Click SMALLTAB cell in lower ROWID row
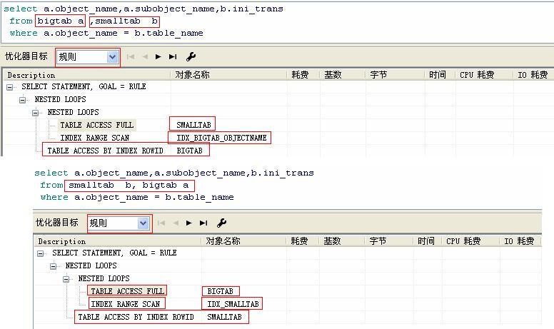 224,317
